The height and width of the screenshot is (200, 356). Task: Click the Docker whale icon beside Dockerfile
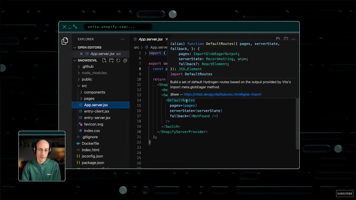click(x=78, y=143)
